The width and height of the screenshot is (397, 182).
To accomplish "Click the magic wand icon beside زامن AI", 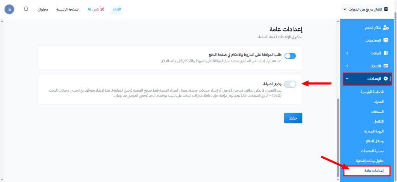I will tap(102, 9).
